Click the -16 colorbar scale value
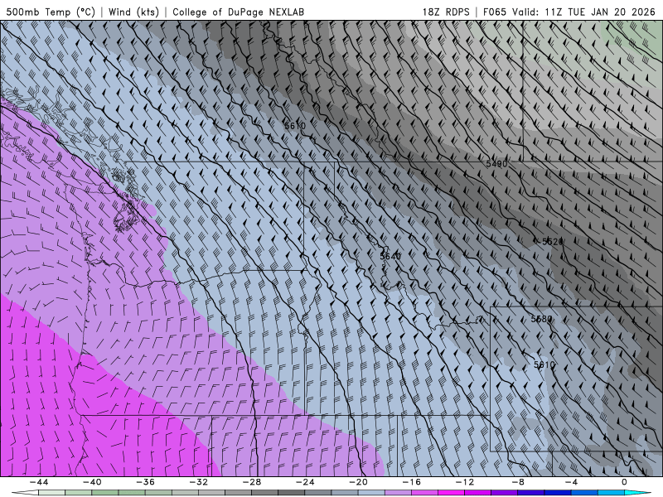 [x=412, y=482]
